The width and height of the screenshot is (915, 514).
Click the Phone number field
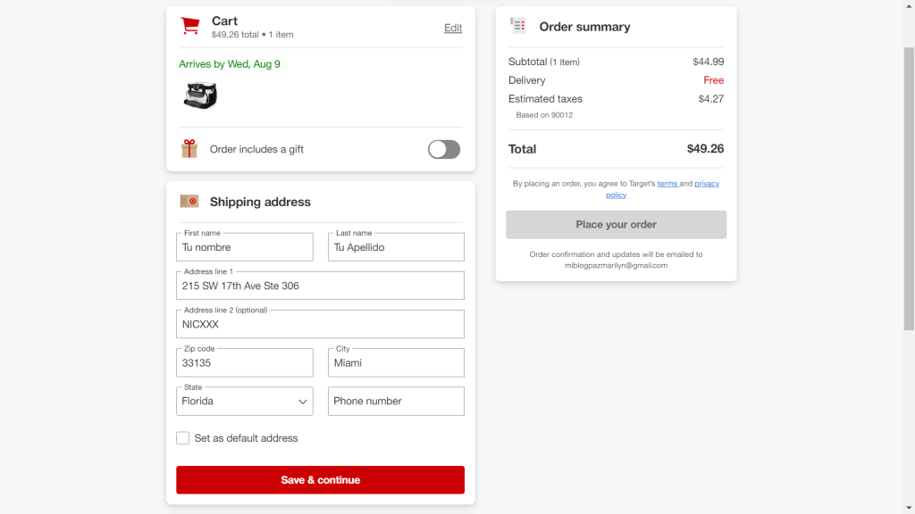click(396, 401)
